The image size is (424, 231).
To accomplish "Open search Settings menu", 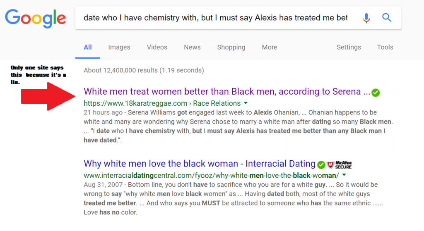I will pyautogui.click(x=349, y=47).
